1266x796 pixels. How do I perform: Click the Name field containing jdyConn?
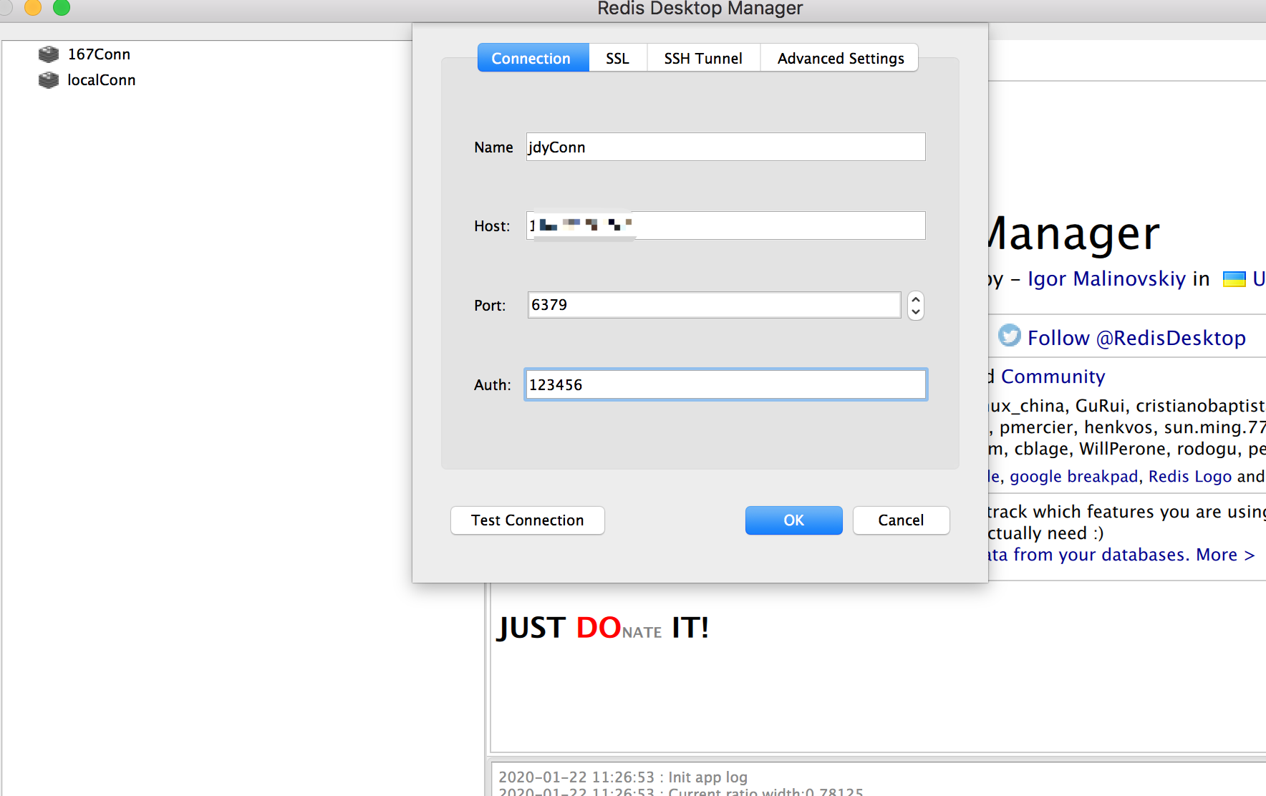click(x=725, y=147)
